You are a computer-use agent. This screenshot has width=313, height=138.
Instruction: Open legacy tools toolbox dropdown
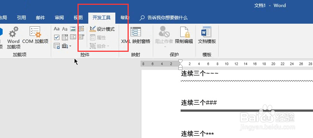pos(66,46)
